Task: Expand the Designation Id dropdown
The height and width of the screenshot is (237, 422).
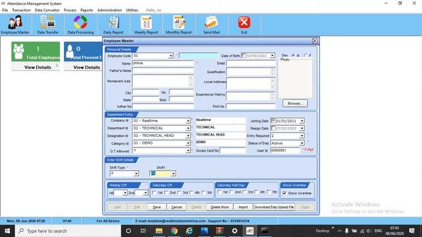Action: point(188,136)
